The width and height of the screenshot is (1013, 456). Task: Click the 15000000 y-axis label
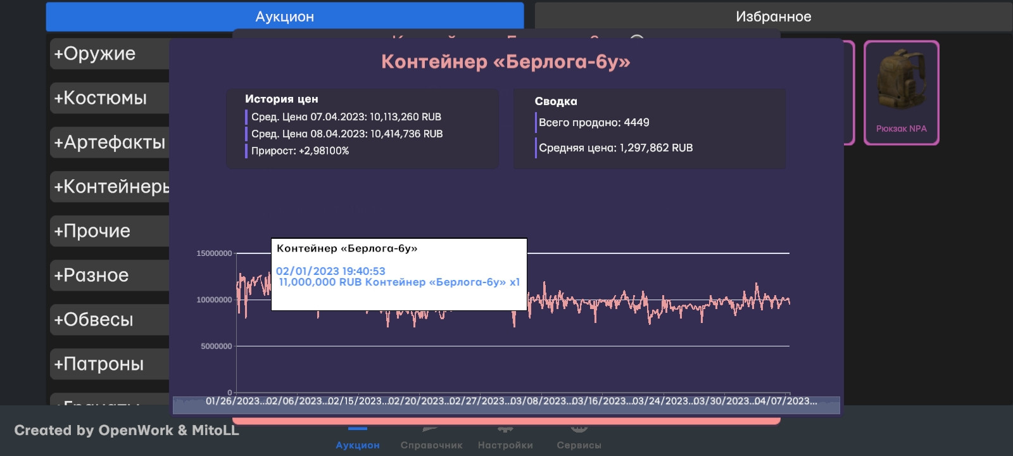[x=214, y=253]
